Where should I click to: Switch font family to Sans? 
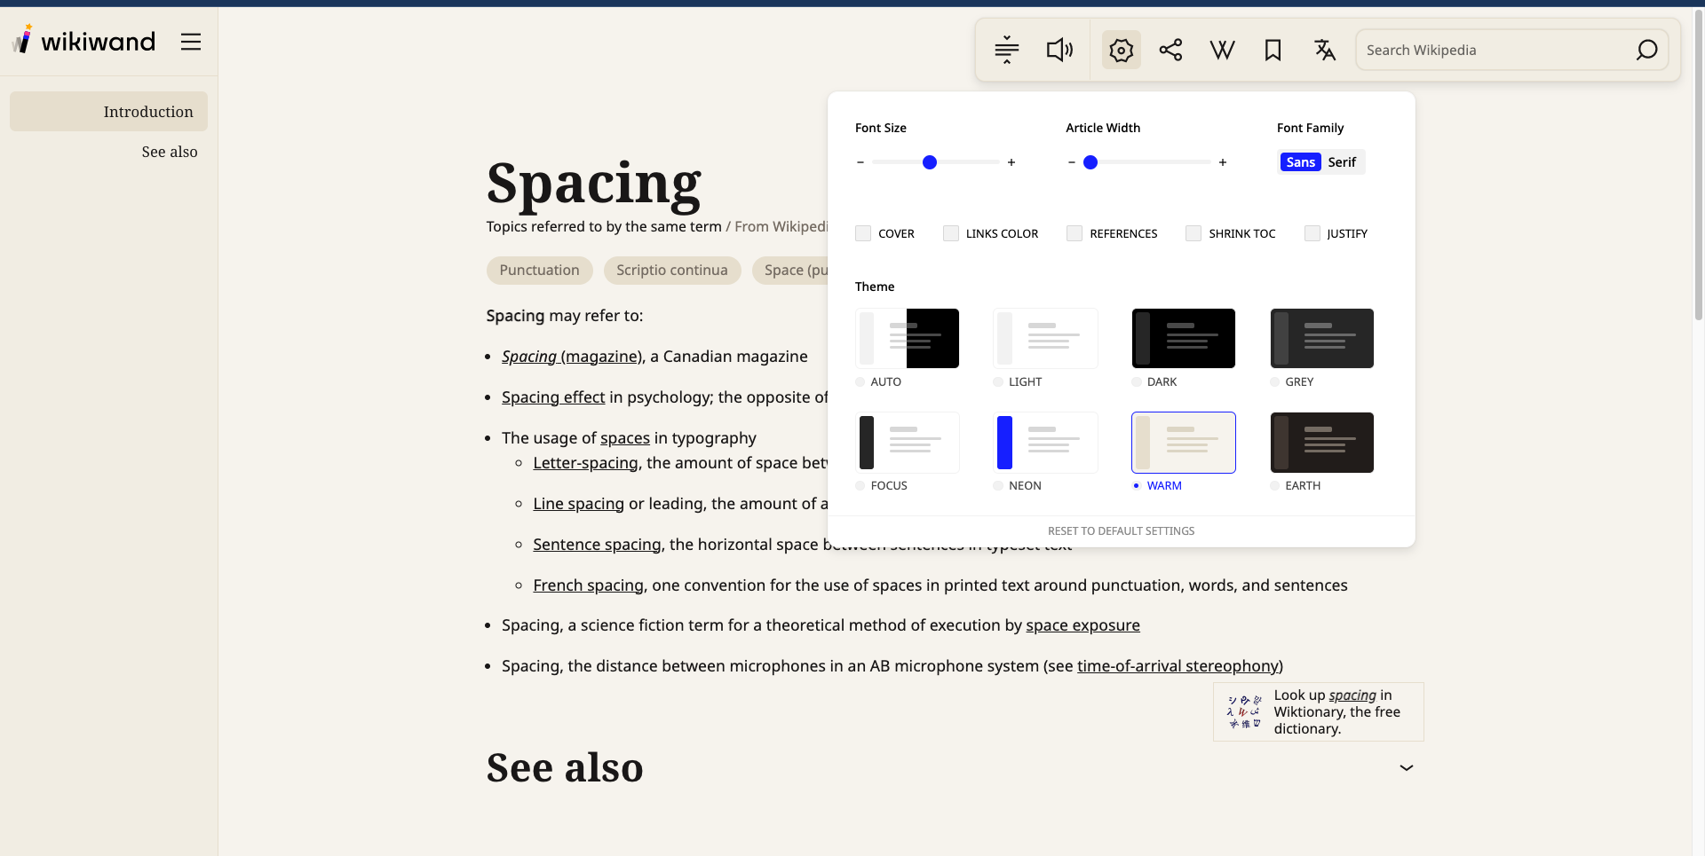coord(1300,161)
